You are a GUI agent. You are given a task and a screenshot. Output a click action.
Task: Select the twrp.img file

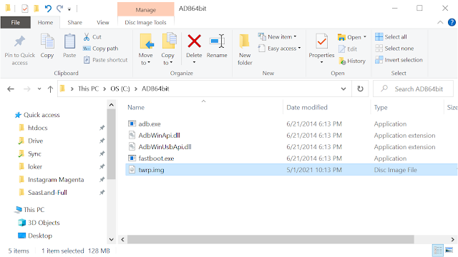tap(151, 170)
